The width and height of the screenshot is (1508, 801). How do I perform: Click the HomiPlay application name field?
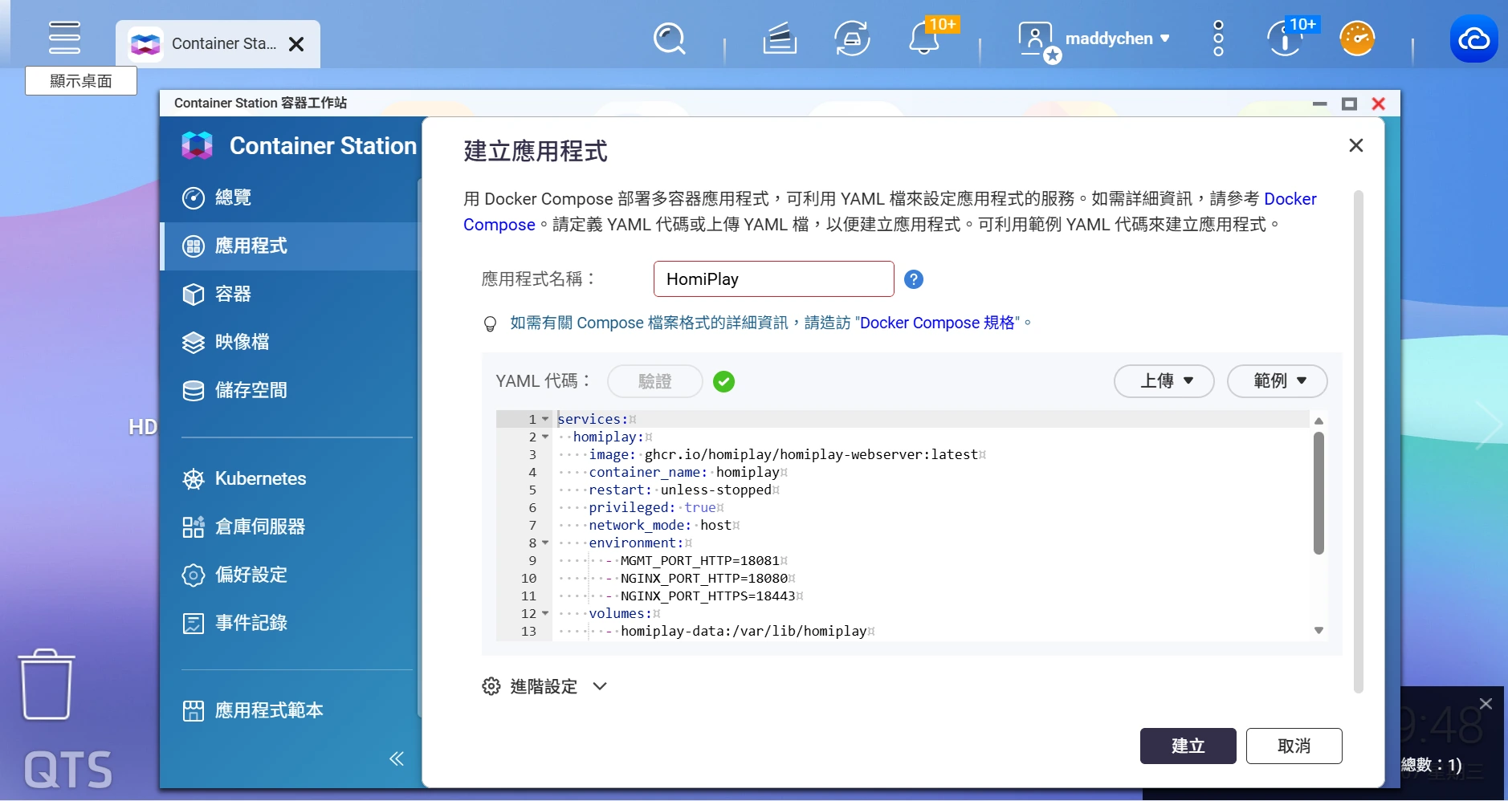(x=774, y=279)
